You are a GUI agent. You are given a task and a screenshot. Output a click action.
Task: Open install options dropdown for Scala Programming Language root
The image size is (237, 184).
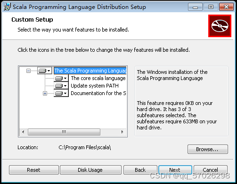pyautogui.click(x=45, y=71)
